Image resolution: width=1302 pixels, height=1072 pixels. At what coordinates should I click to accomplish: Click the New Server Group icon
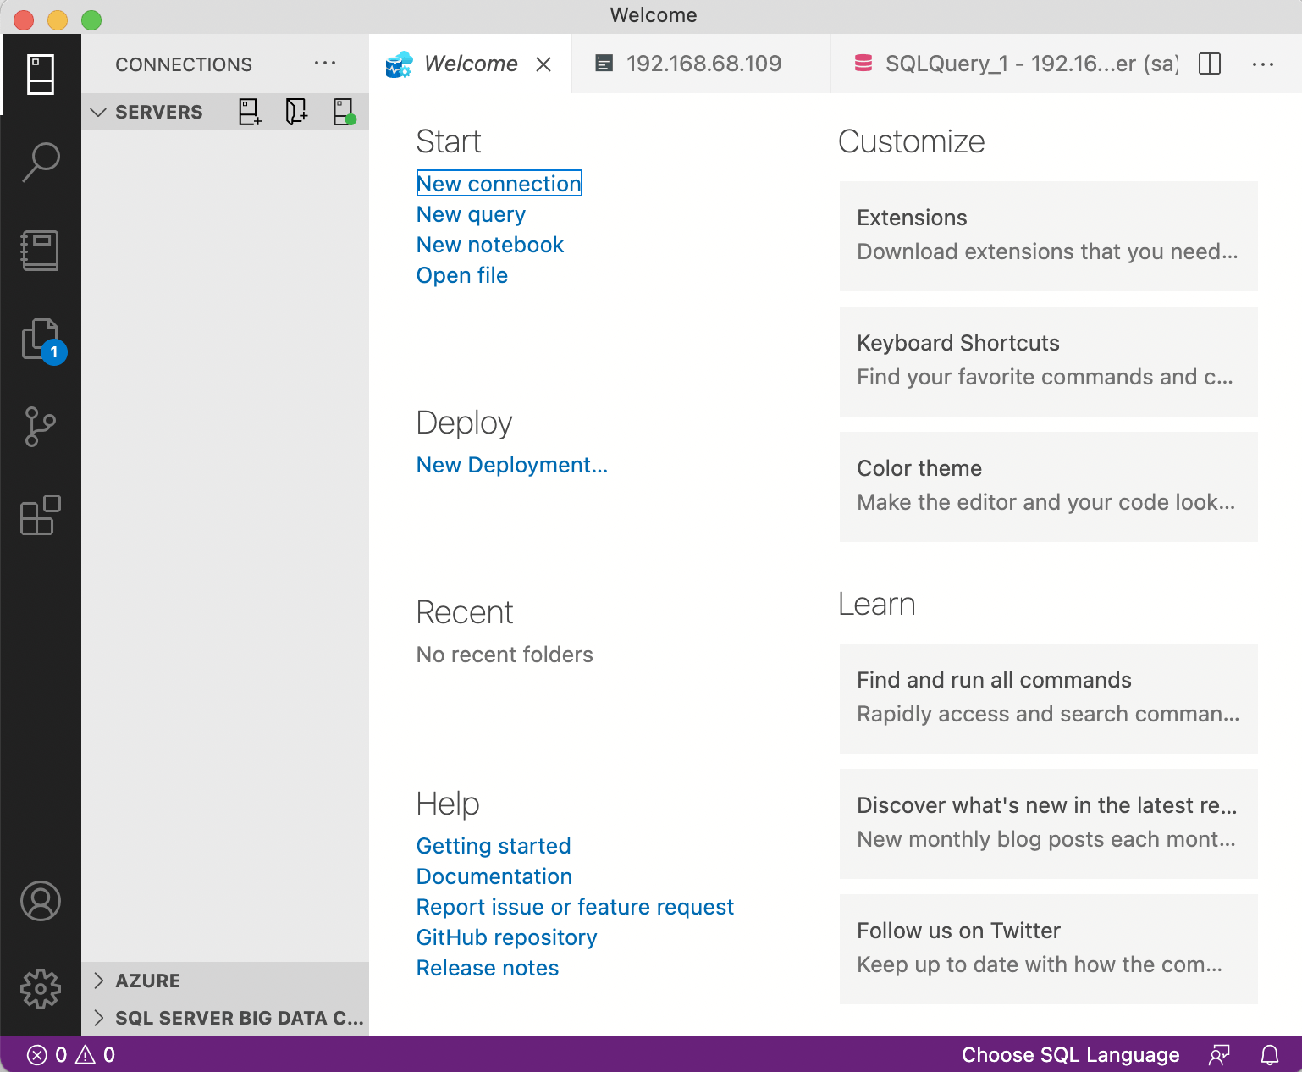[x=296, y=112]
